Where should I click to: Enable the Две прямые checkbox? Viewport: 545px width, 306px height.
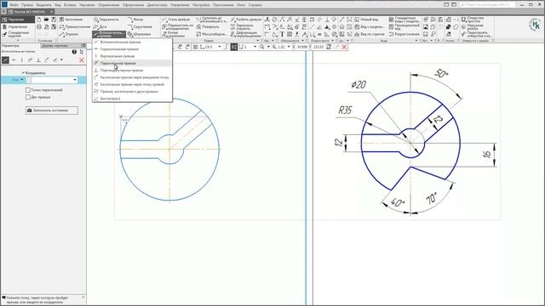[x=28, y=97]
